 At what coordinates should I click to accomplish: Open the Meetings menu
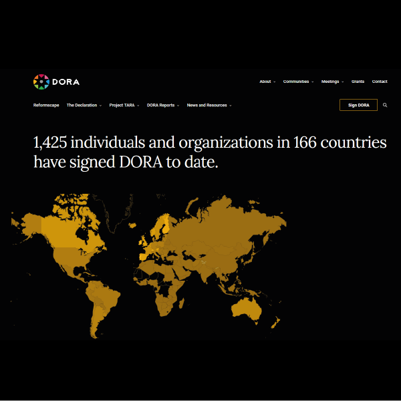(330, 82)
